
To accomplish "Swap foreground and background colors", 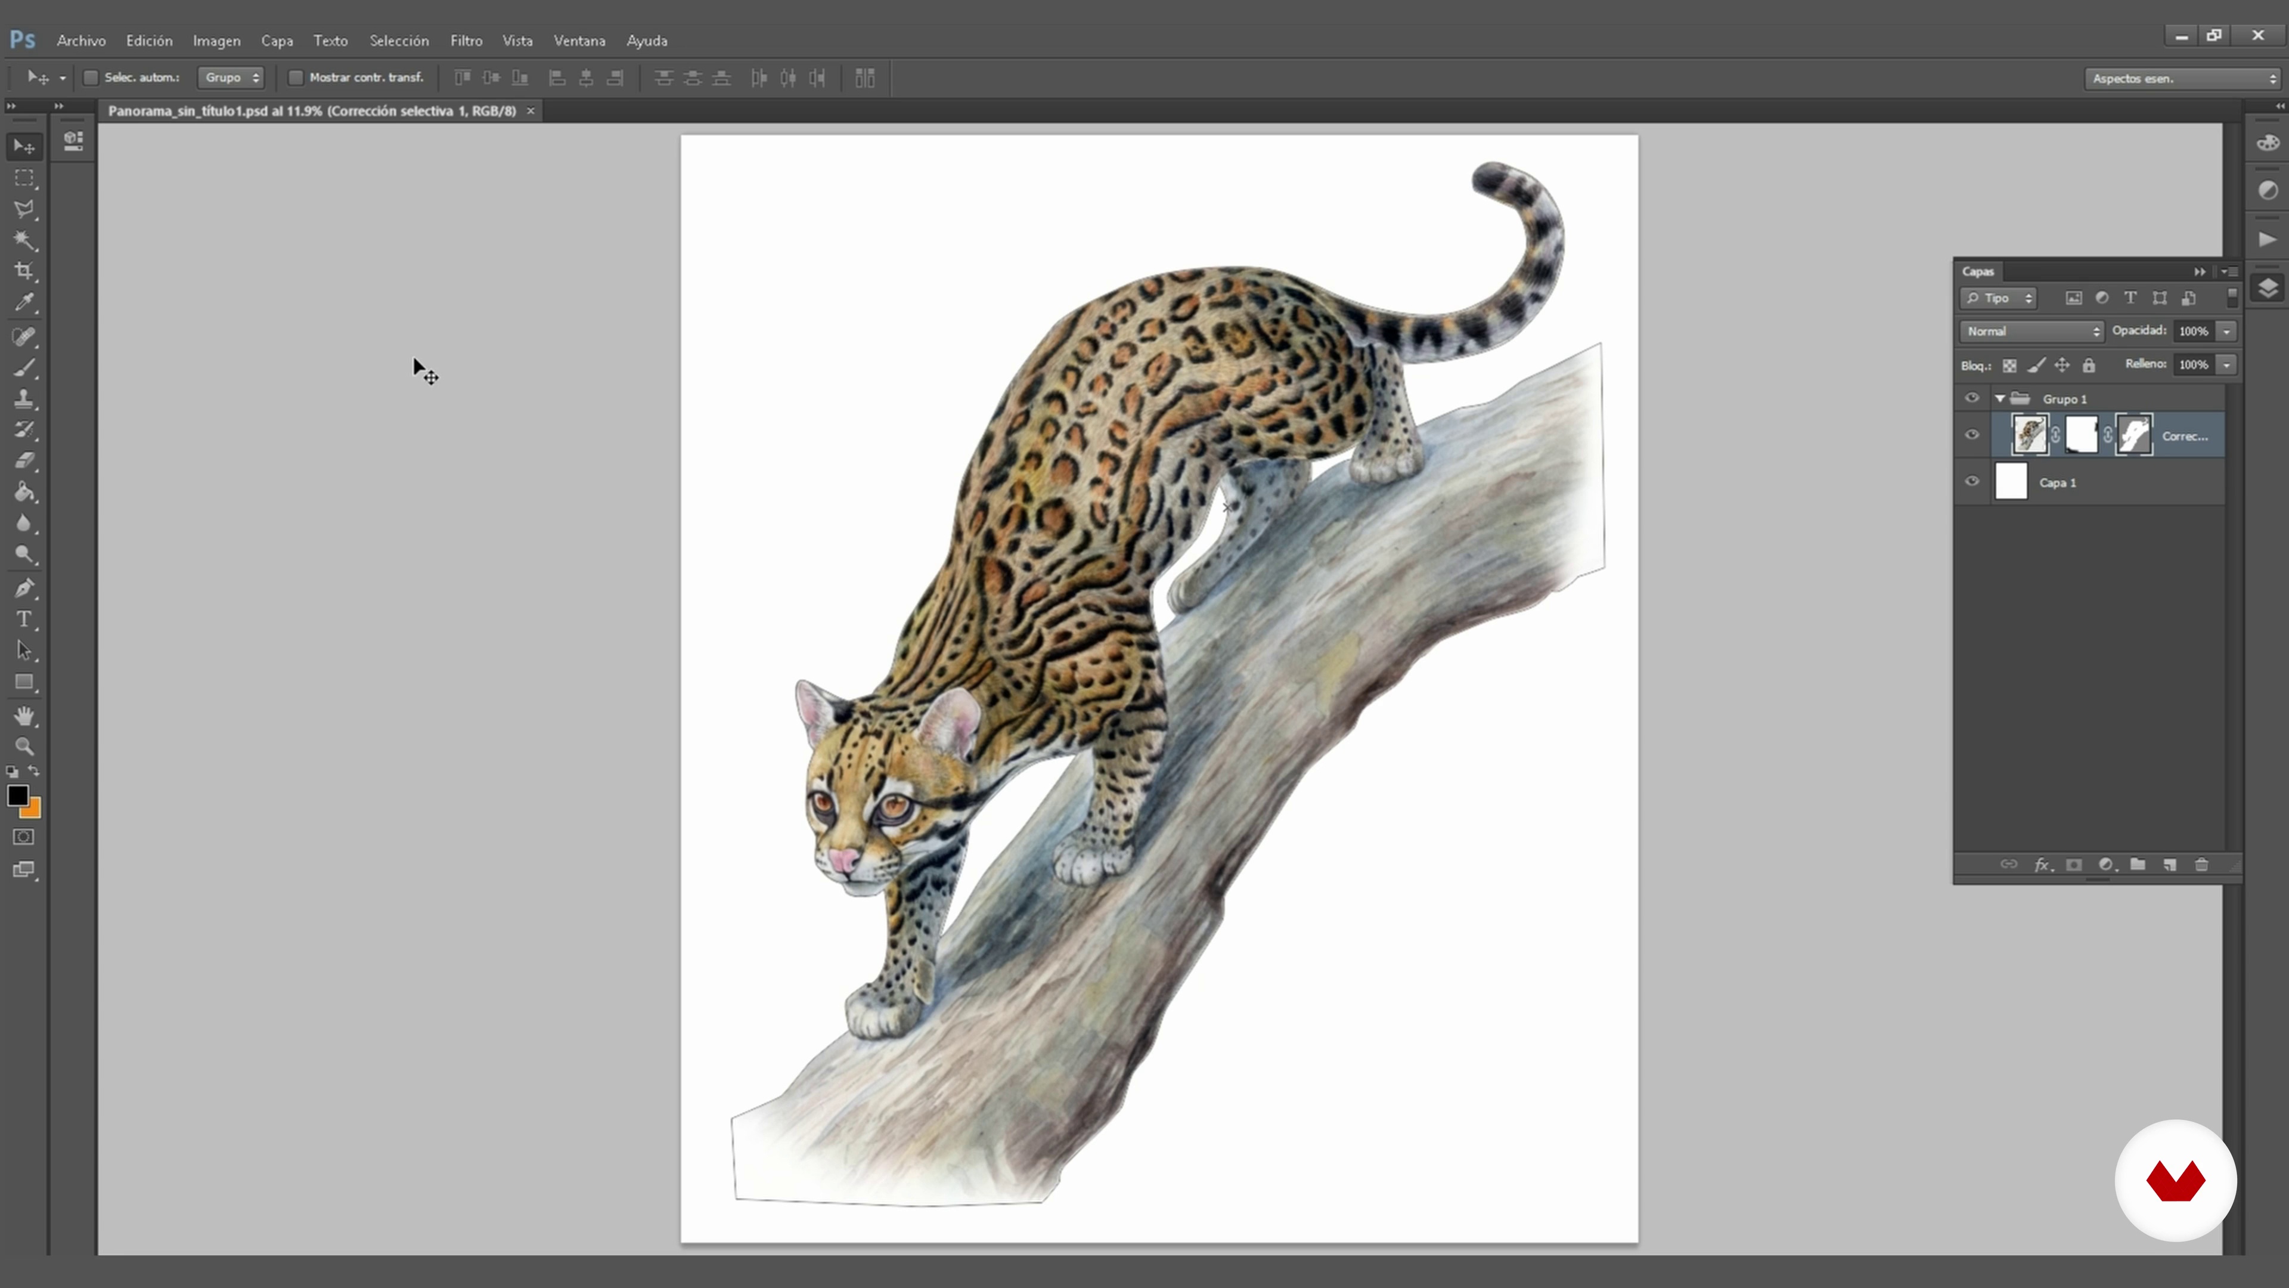I will click(34, 772).
